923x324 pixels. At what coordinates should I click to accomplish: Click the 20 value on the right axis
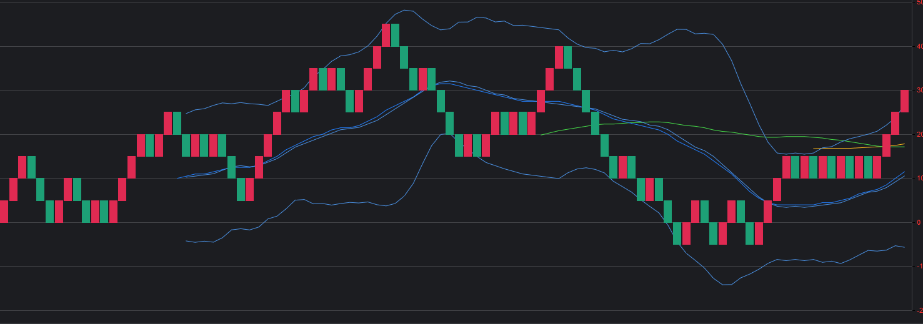tap(918, 134)
